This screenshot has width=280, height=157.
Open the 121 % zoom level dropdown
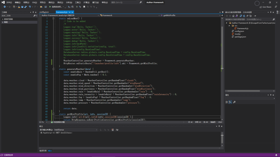pyautogui.click(x=46, y=122)
